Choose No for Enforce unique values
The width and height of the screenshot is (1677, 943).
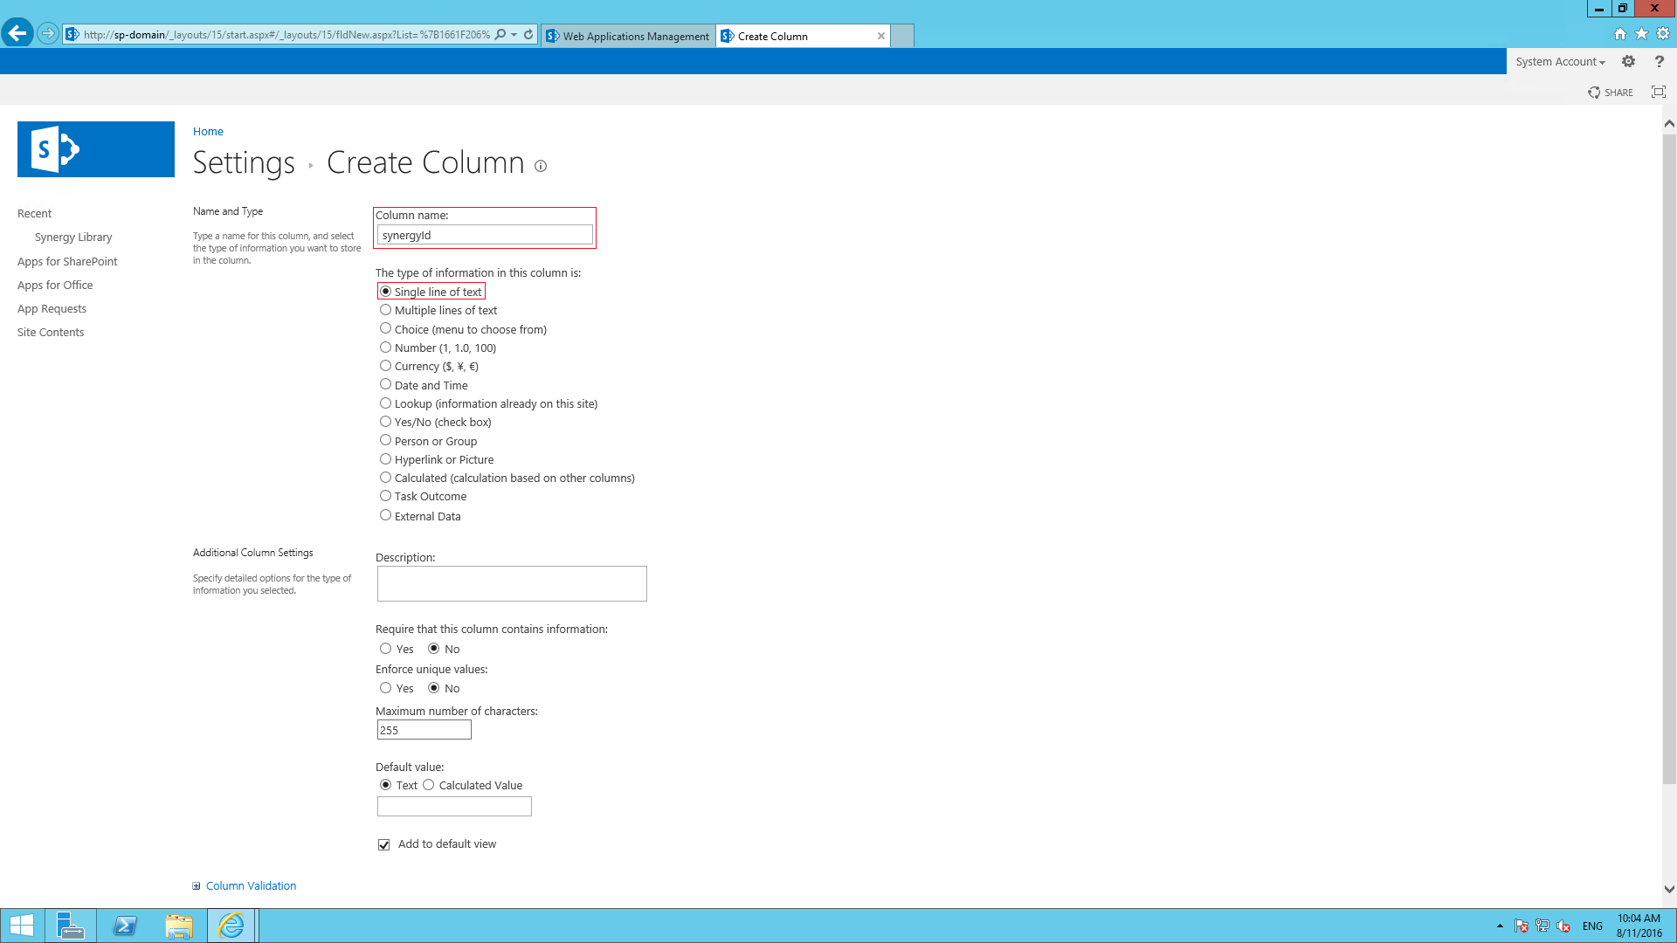[x=433, y=688]
